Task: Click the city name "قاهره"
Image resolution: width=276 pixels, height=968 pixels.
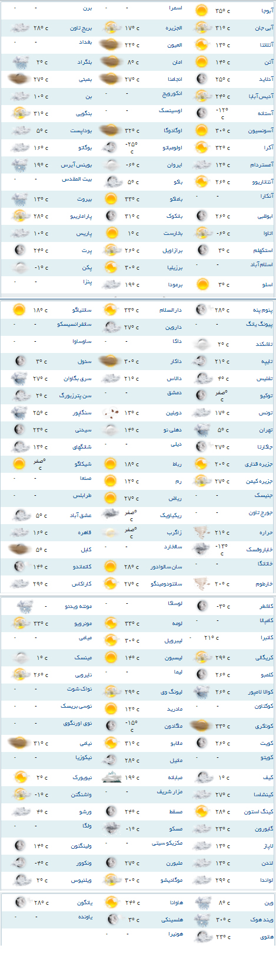Action: pyautogui.click(x=85, y=532)
